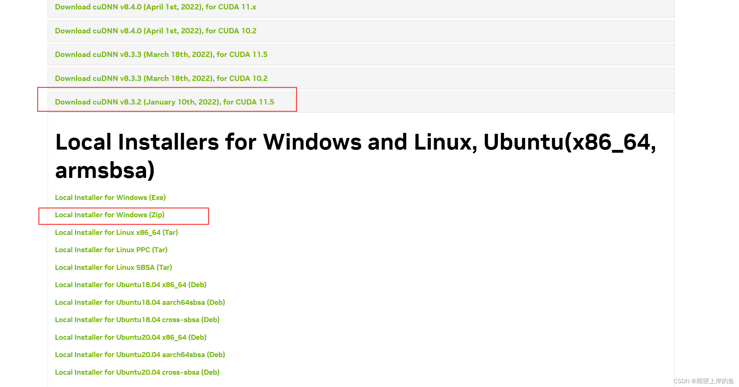The width and height of the screenshot is (739, 387).
Task: Expand cuDNN v8.4.0 for CUDA 10.2
Action: click(x=156, y=31)
